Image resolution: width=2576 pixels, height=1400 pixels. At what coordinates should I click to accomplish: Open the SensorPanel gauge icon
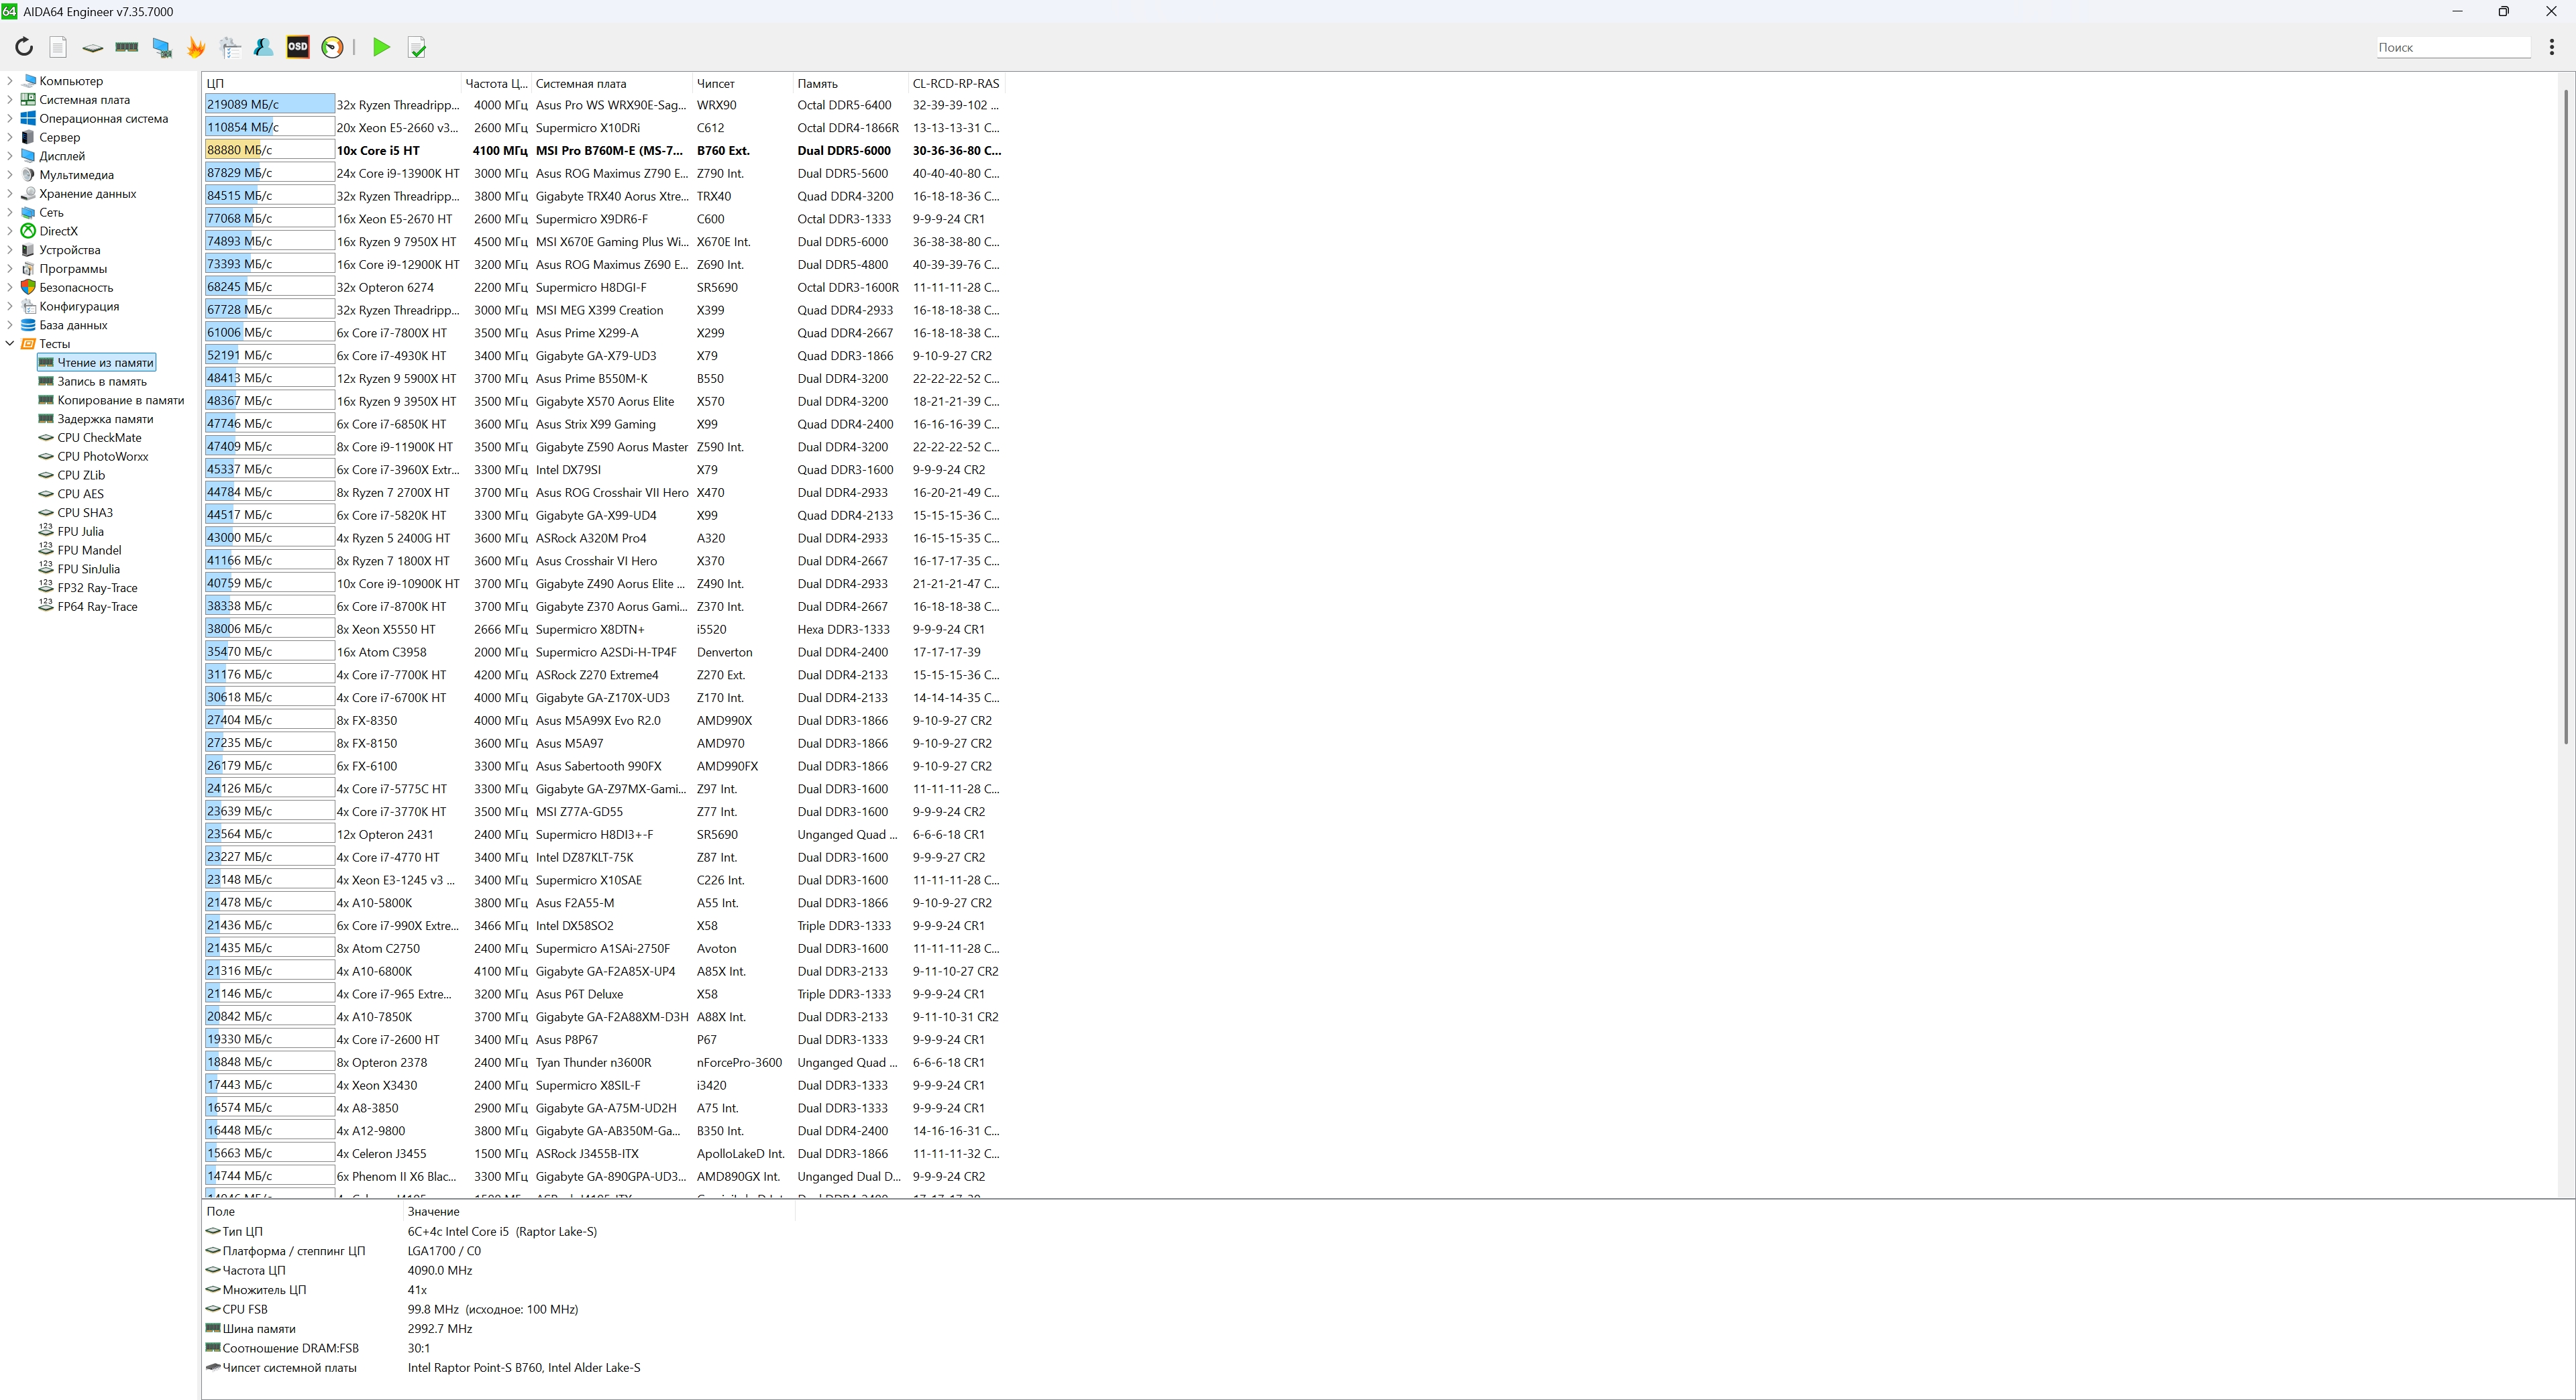click(332, 47)
